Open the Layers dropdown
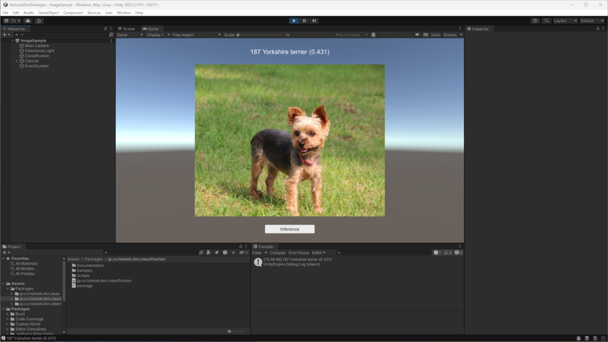The image size is (608, 342). 565,21
